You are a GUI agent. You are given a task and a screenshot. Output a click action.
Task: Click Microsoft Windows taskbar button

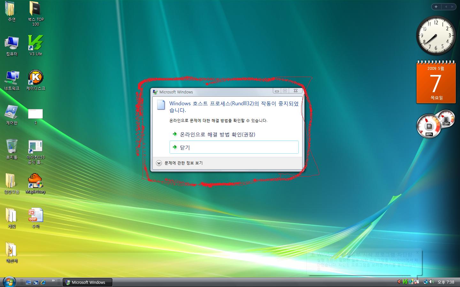click(88, 282)
